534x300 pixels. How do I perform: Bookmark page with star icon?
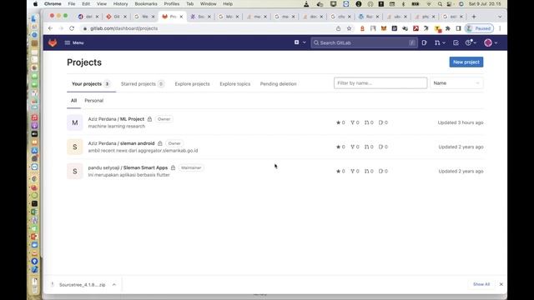click(x=349, y=28)
